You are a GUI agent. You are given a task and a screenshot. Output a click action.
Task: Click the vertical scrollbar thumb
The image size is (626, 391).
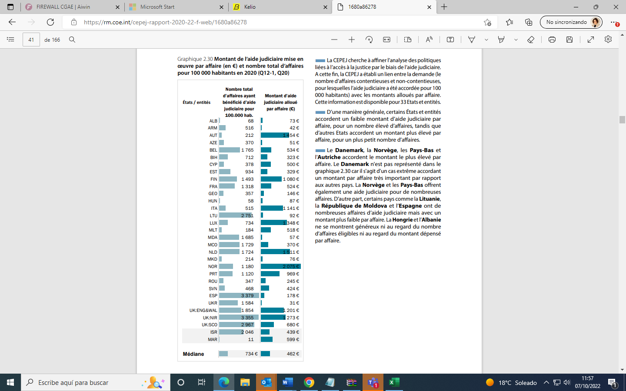pyautogui.click(x=622, y=120)
